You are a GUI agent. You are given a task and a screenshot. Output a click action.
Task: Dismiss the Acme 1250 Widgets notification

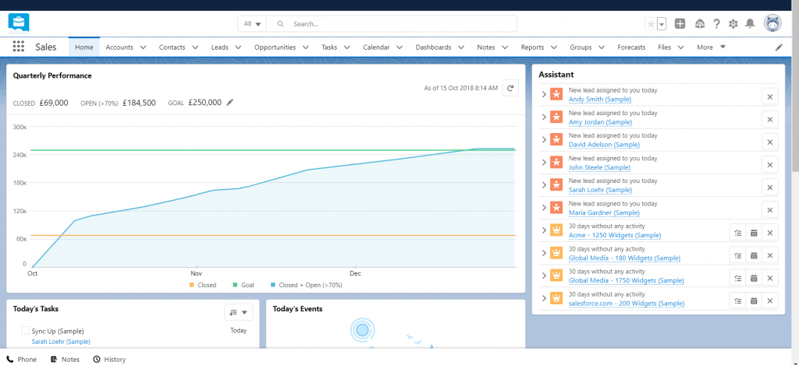pos(770,233)
